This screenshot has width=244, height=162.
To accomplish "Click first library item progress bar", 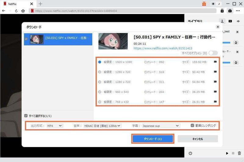I will [x=226, y=43].
